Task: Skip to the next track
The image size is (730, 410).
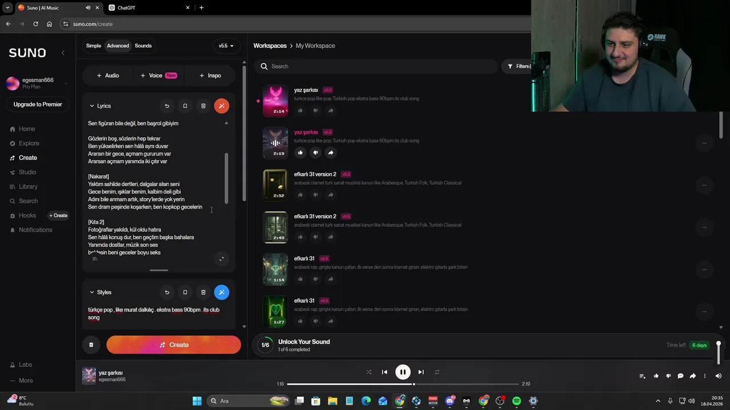Action: [x=421, y=372]
